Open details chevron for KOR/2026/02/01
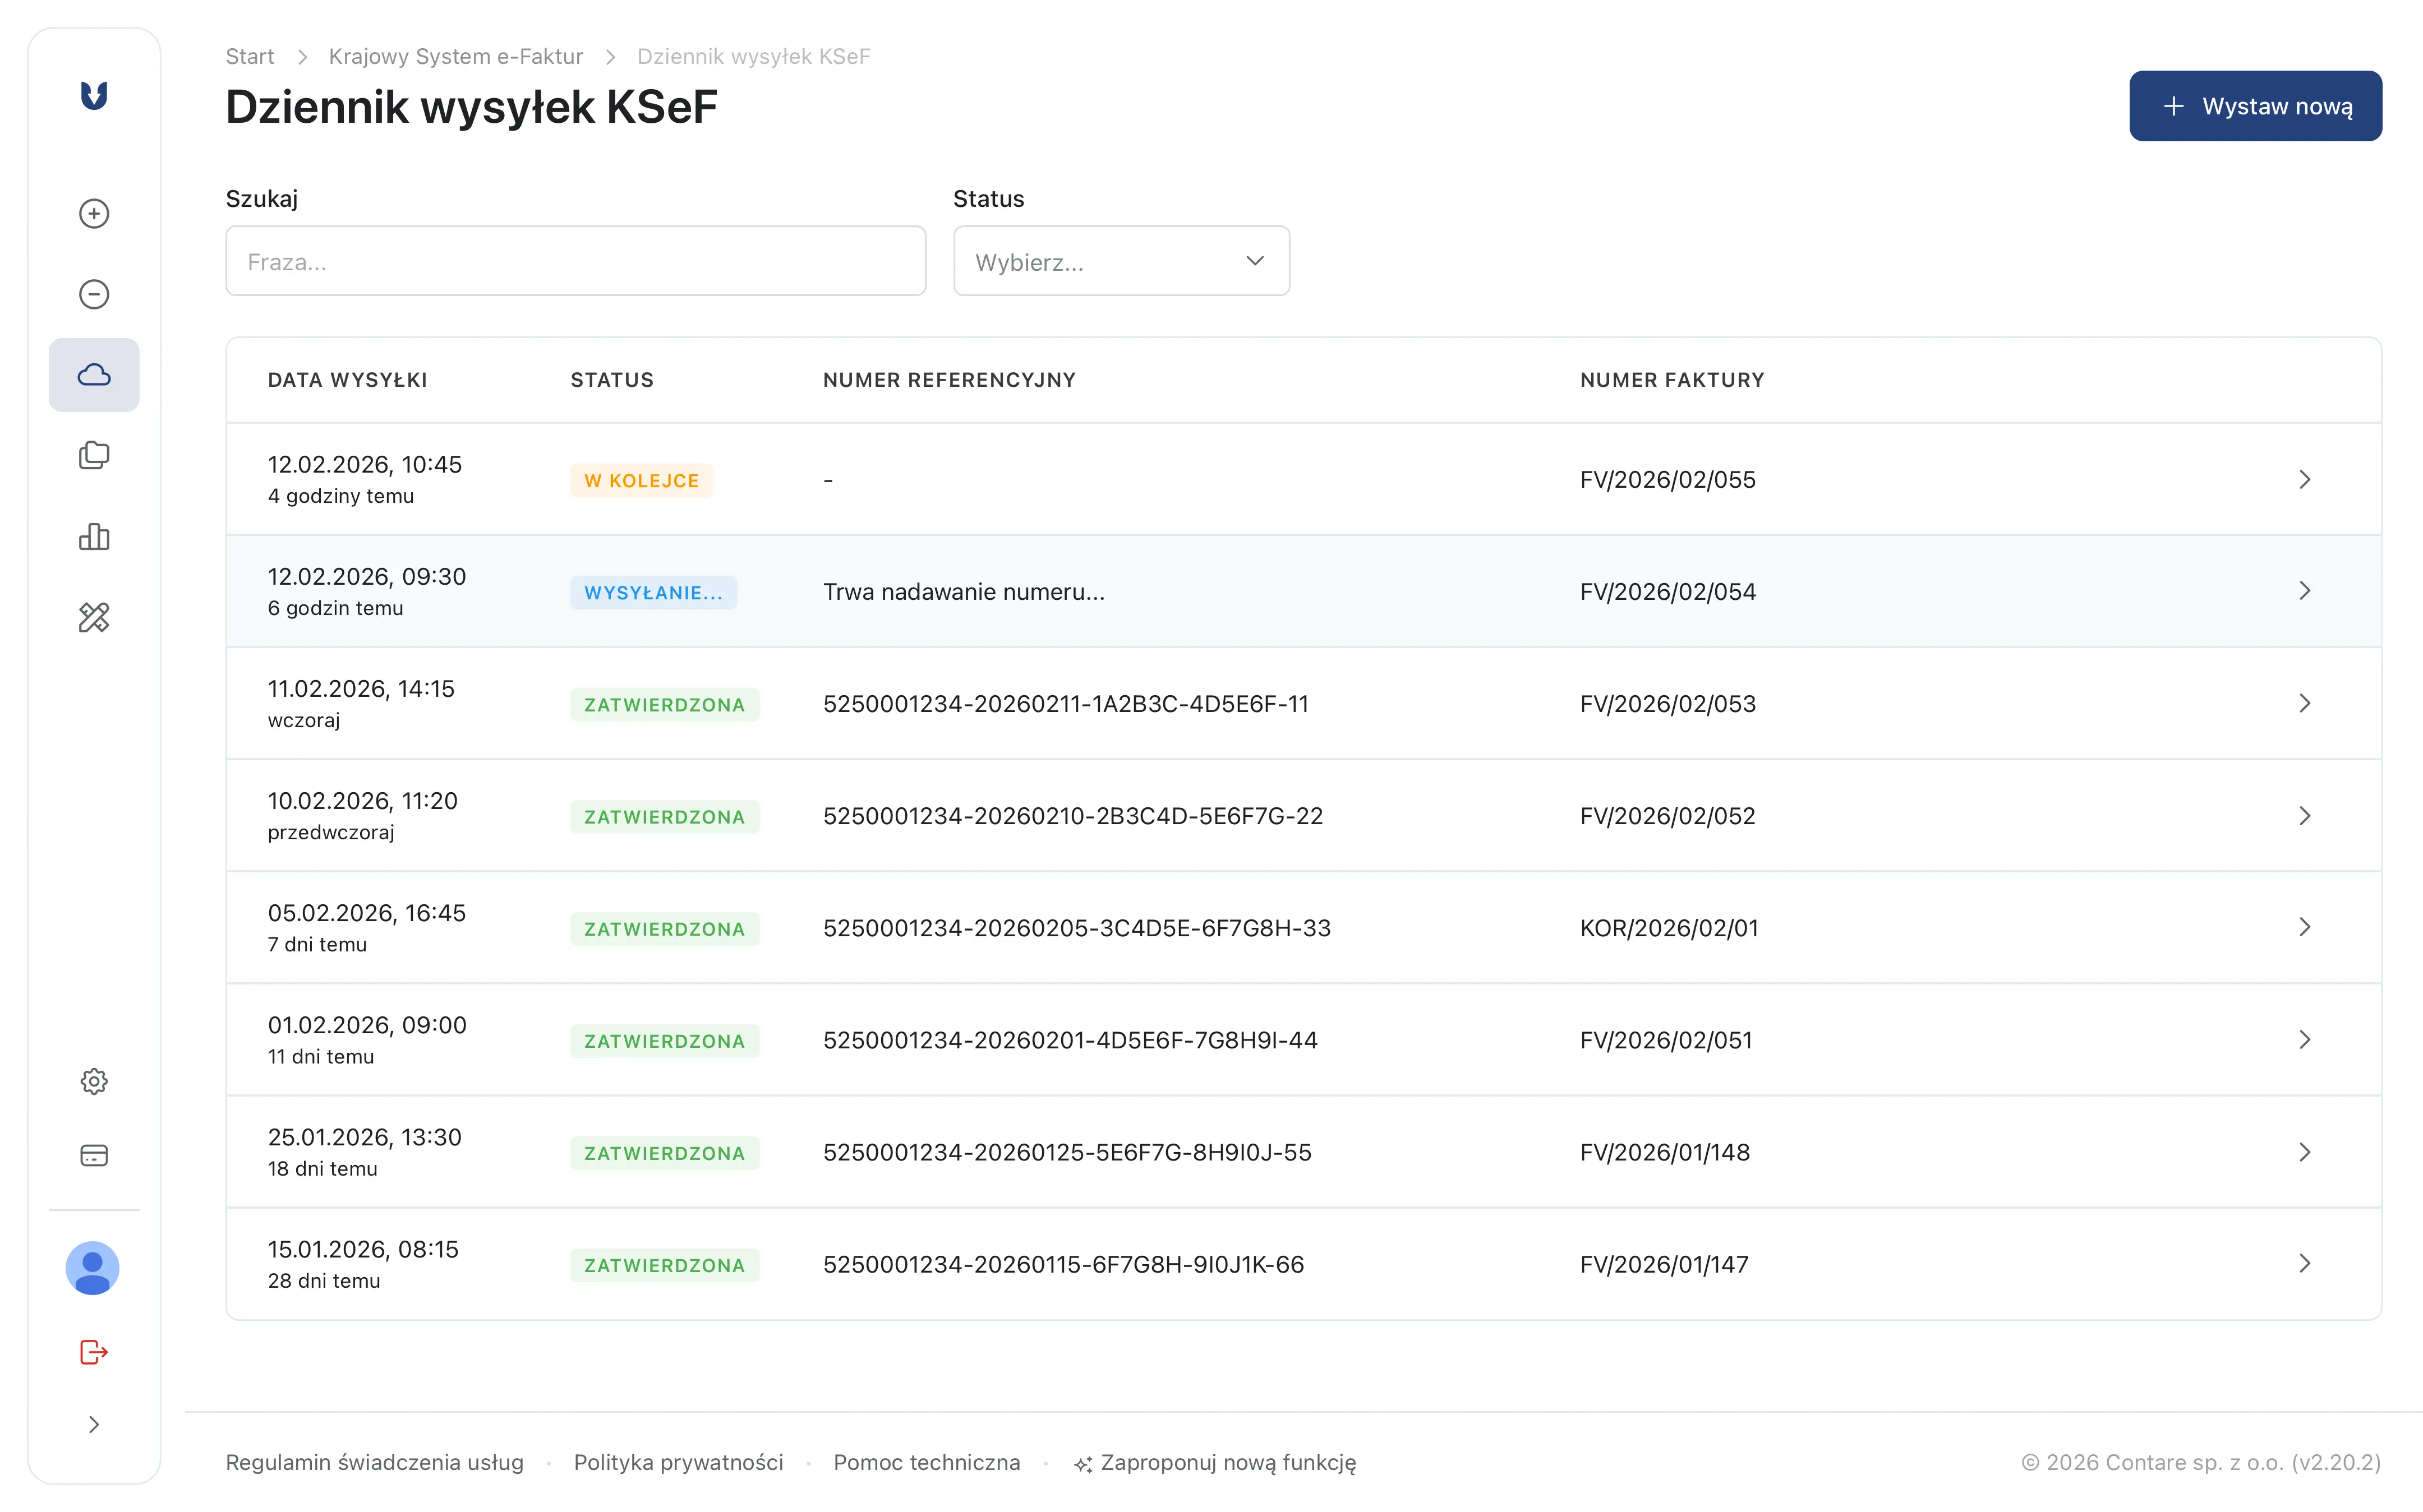Screen dimensions: 2423x1512 click(x=2304, y=928)
